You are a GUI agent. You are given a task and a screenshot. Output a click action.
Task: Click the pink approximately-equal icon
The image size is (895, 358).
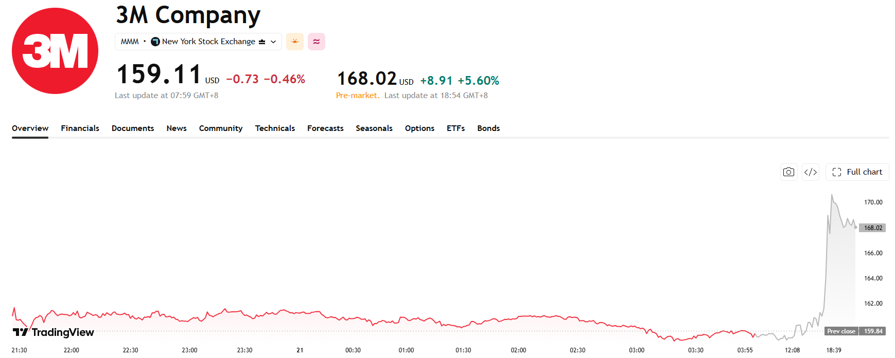(x=317, y=42)
